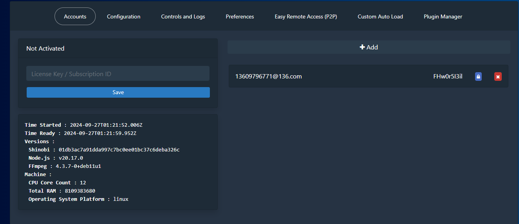This screenshot has height=224, width=519.
Task: Delete account using the red X icon
Action: tap(498, 76)
